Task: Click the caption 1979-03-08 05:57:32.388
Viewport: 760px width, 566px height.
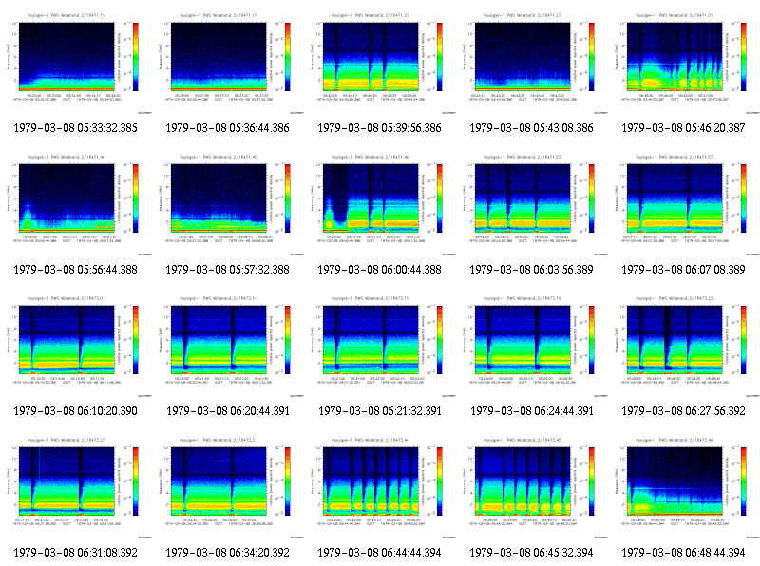Action: point(227,270)
